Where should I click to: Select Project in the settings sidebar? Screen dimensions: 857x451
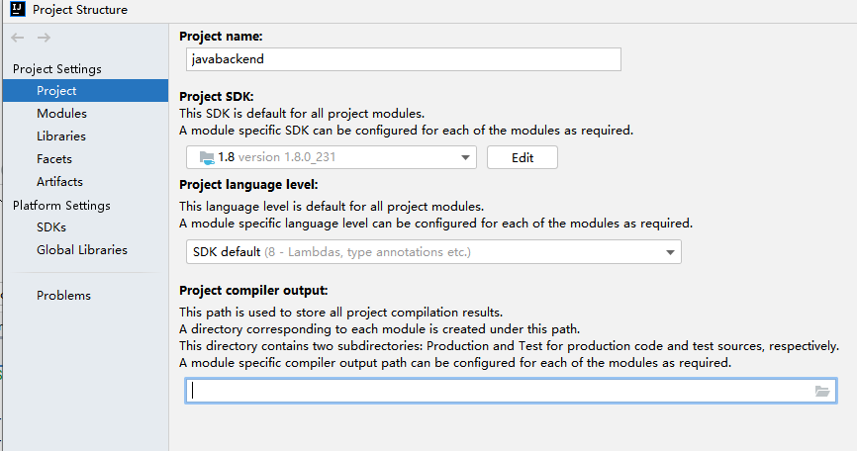click(x=56, y=91)
